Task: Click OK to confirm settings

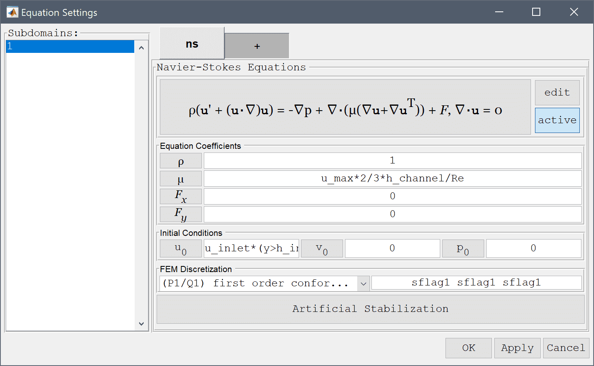Action: pyautogui.click(x=469, y=348)
